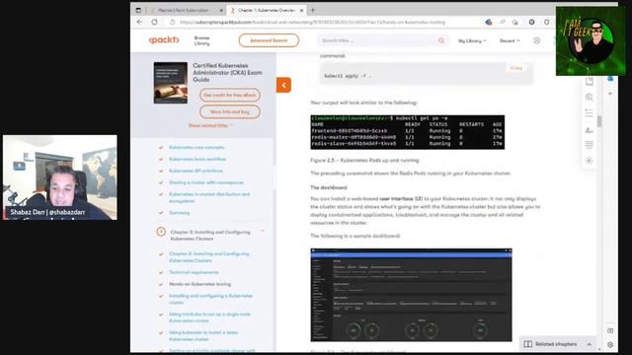Open the font size icon in the reader toolbar
This screenshot has height=355, width=632.
[x=590, y=130]
